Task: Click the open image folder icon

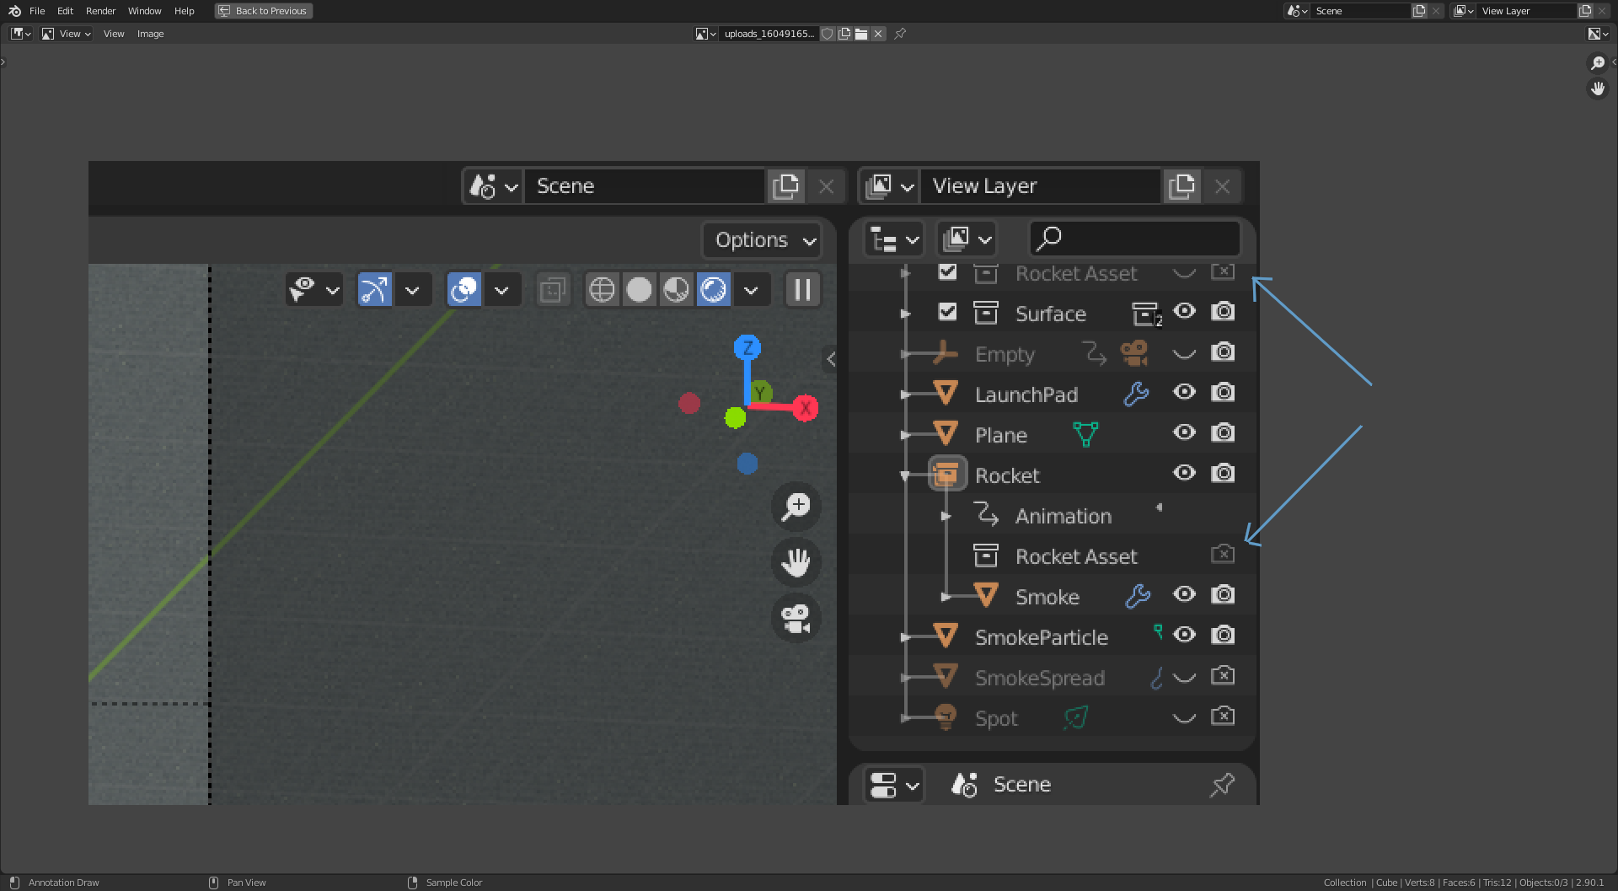Action: pyautogui.click(x=861, y=34)
